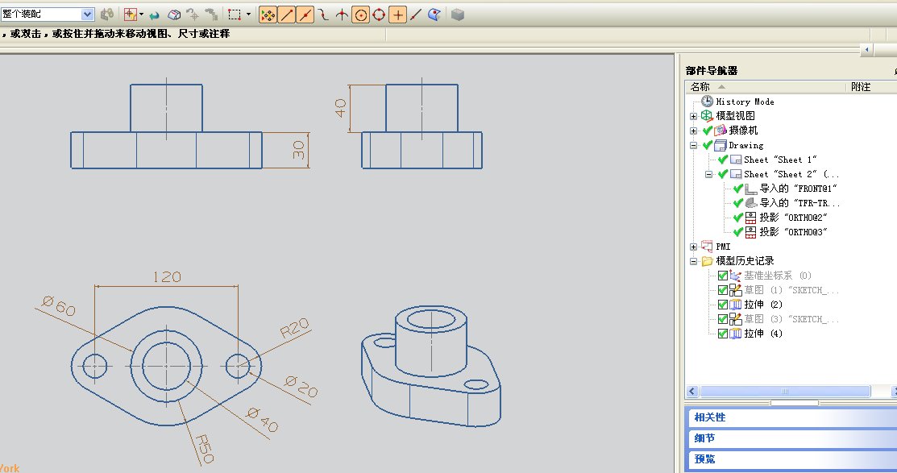This screenshot has height=473, width=897.
Task: Collapse the Drawing tree node
Action: tap(693, 145)
